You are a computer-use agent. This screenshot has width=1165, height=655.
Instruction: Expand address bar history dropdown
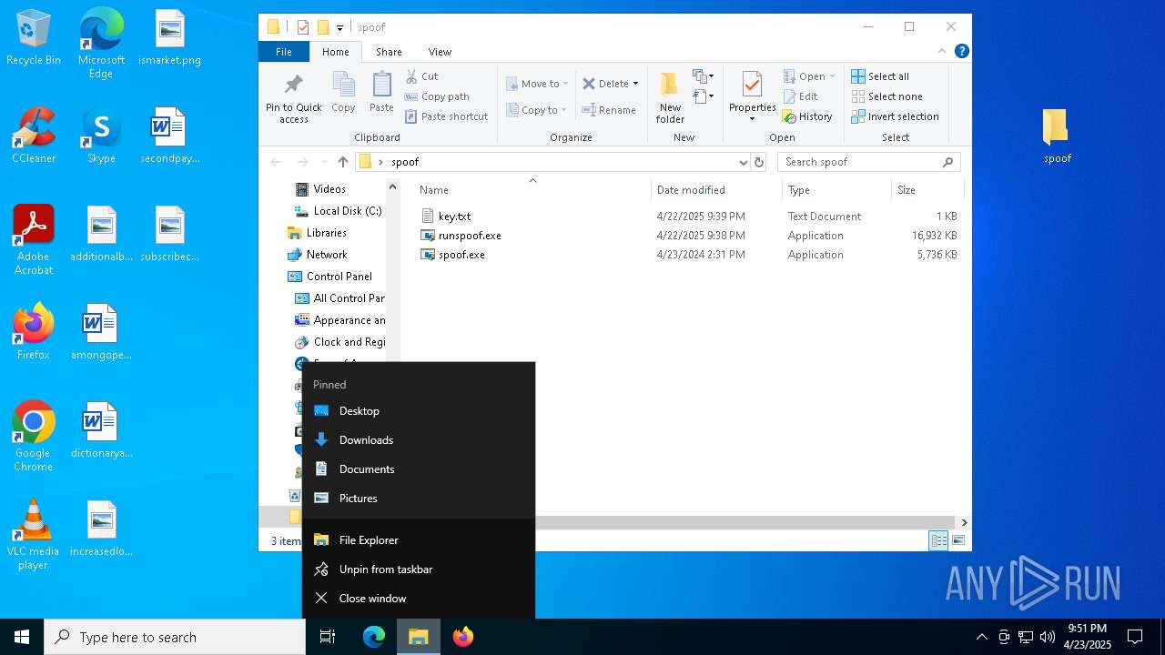[x=744, y=162]
